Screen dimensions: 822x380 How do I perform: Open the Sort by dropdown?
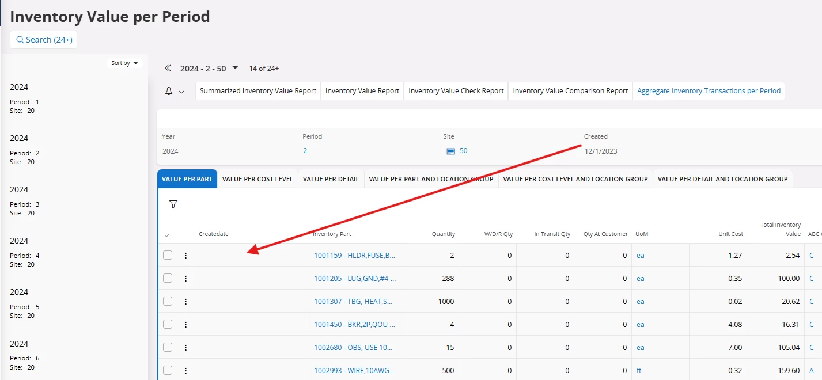point(124,63)
